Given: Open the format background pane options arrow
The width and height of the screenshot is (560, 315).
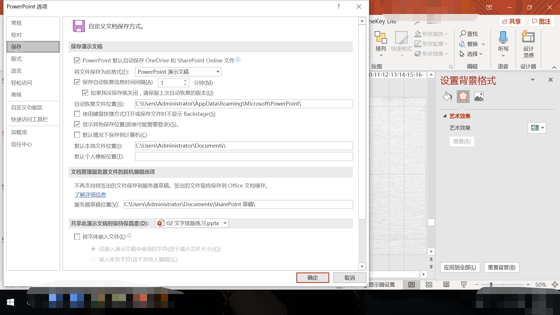Looking at the screenshot, I should (x=533, y=80).
